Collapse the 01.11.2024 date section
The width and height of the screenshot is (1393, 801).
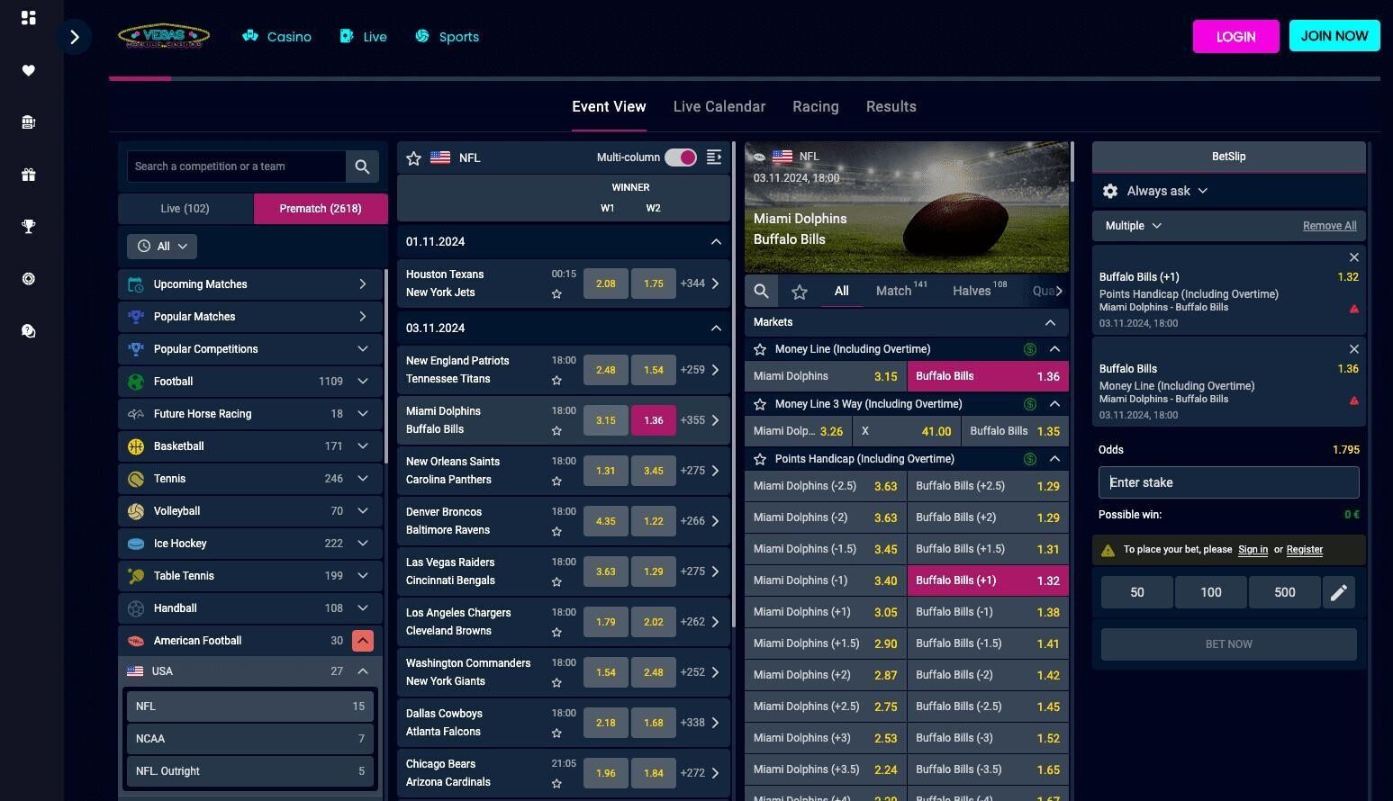(716, 242)
